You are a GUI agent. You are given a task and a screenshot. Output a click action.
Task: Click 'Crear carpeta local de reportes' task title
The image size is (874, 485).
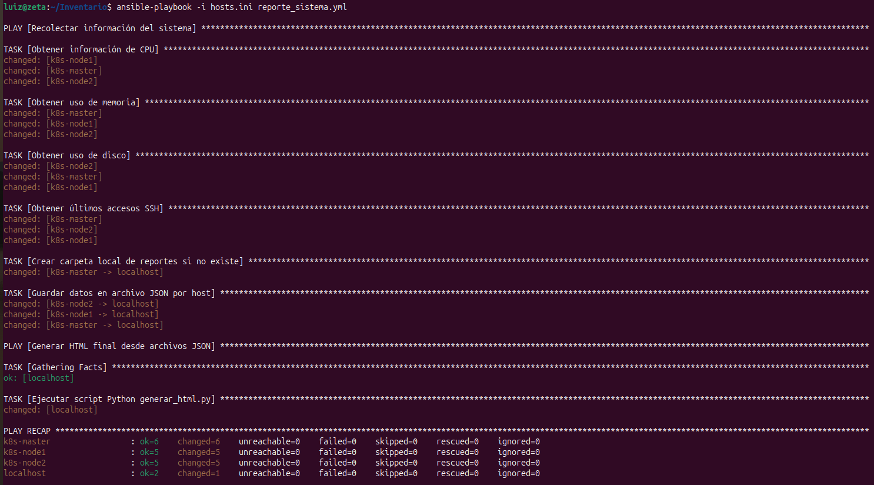(x=136, y=261)
